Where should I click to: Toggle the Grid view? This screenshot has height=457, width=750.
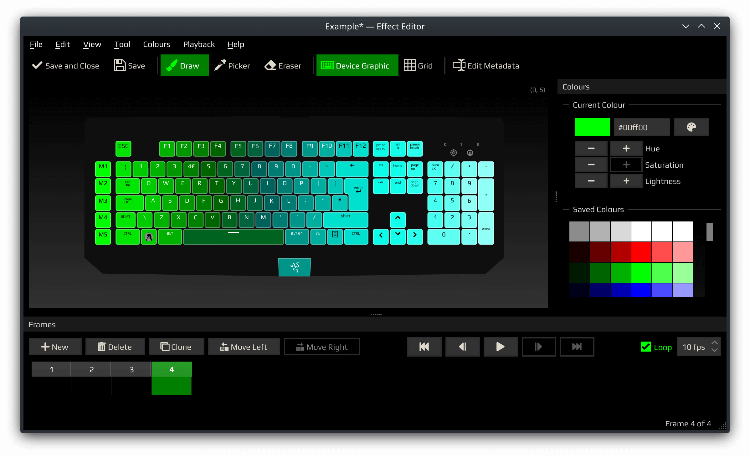click(418, 65)
